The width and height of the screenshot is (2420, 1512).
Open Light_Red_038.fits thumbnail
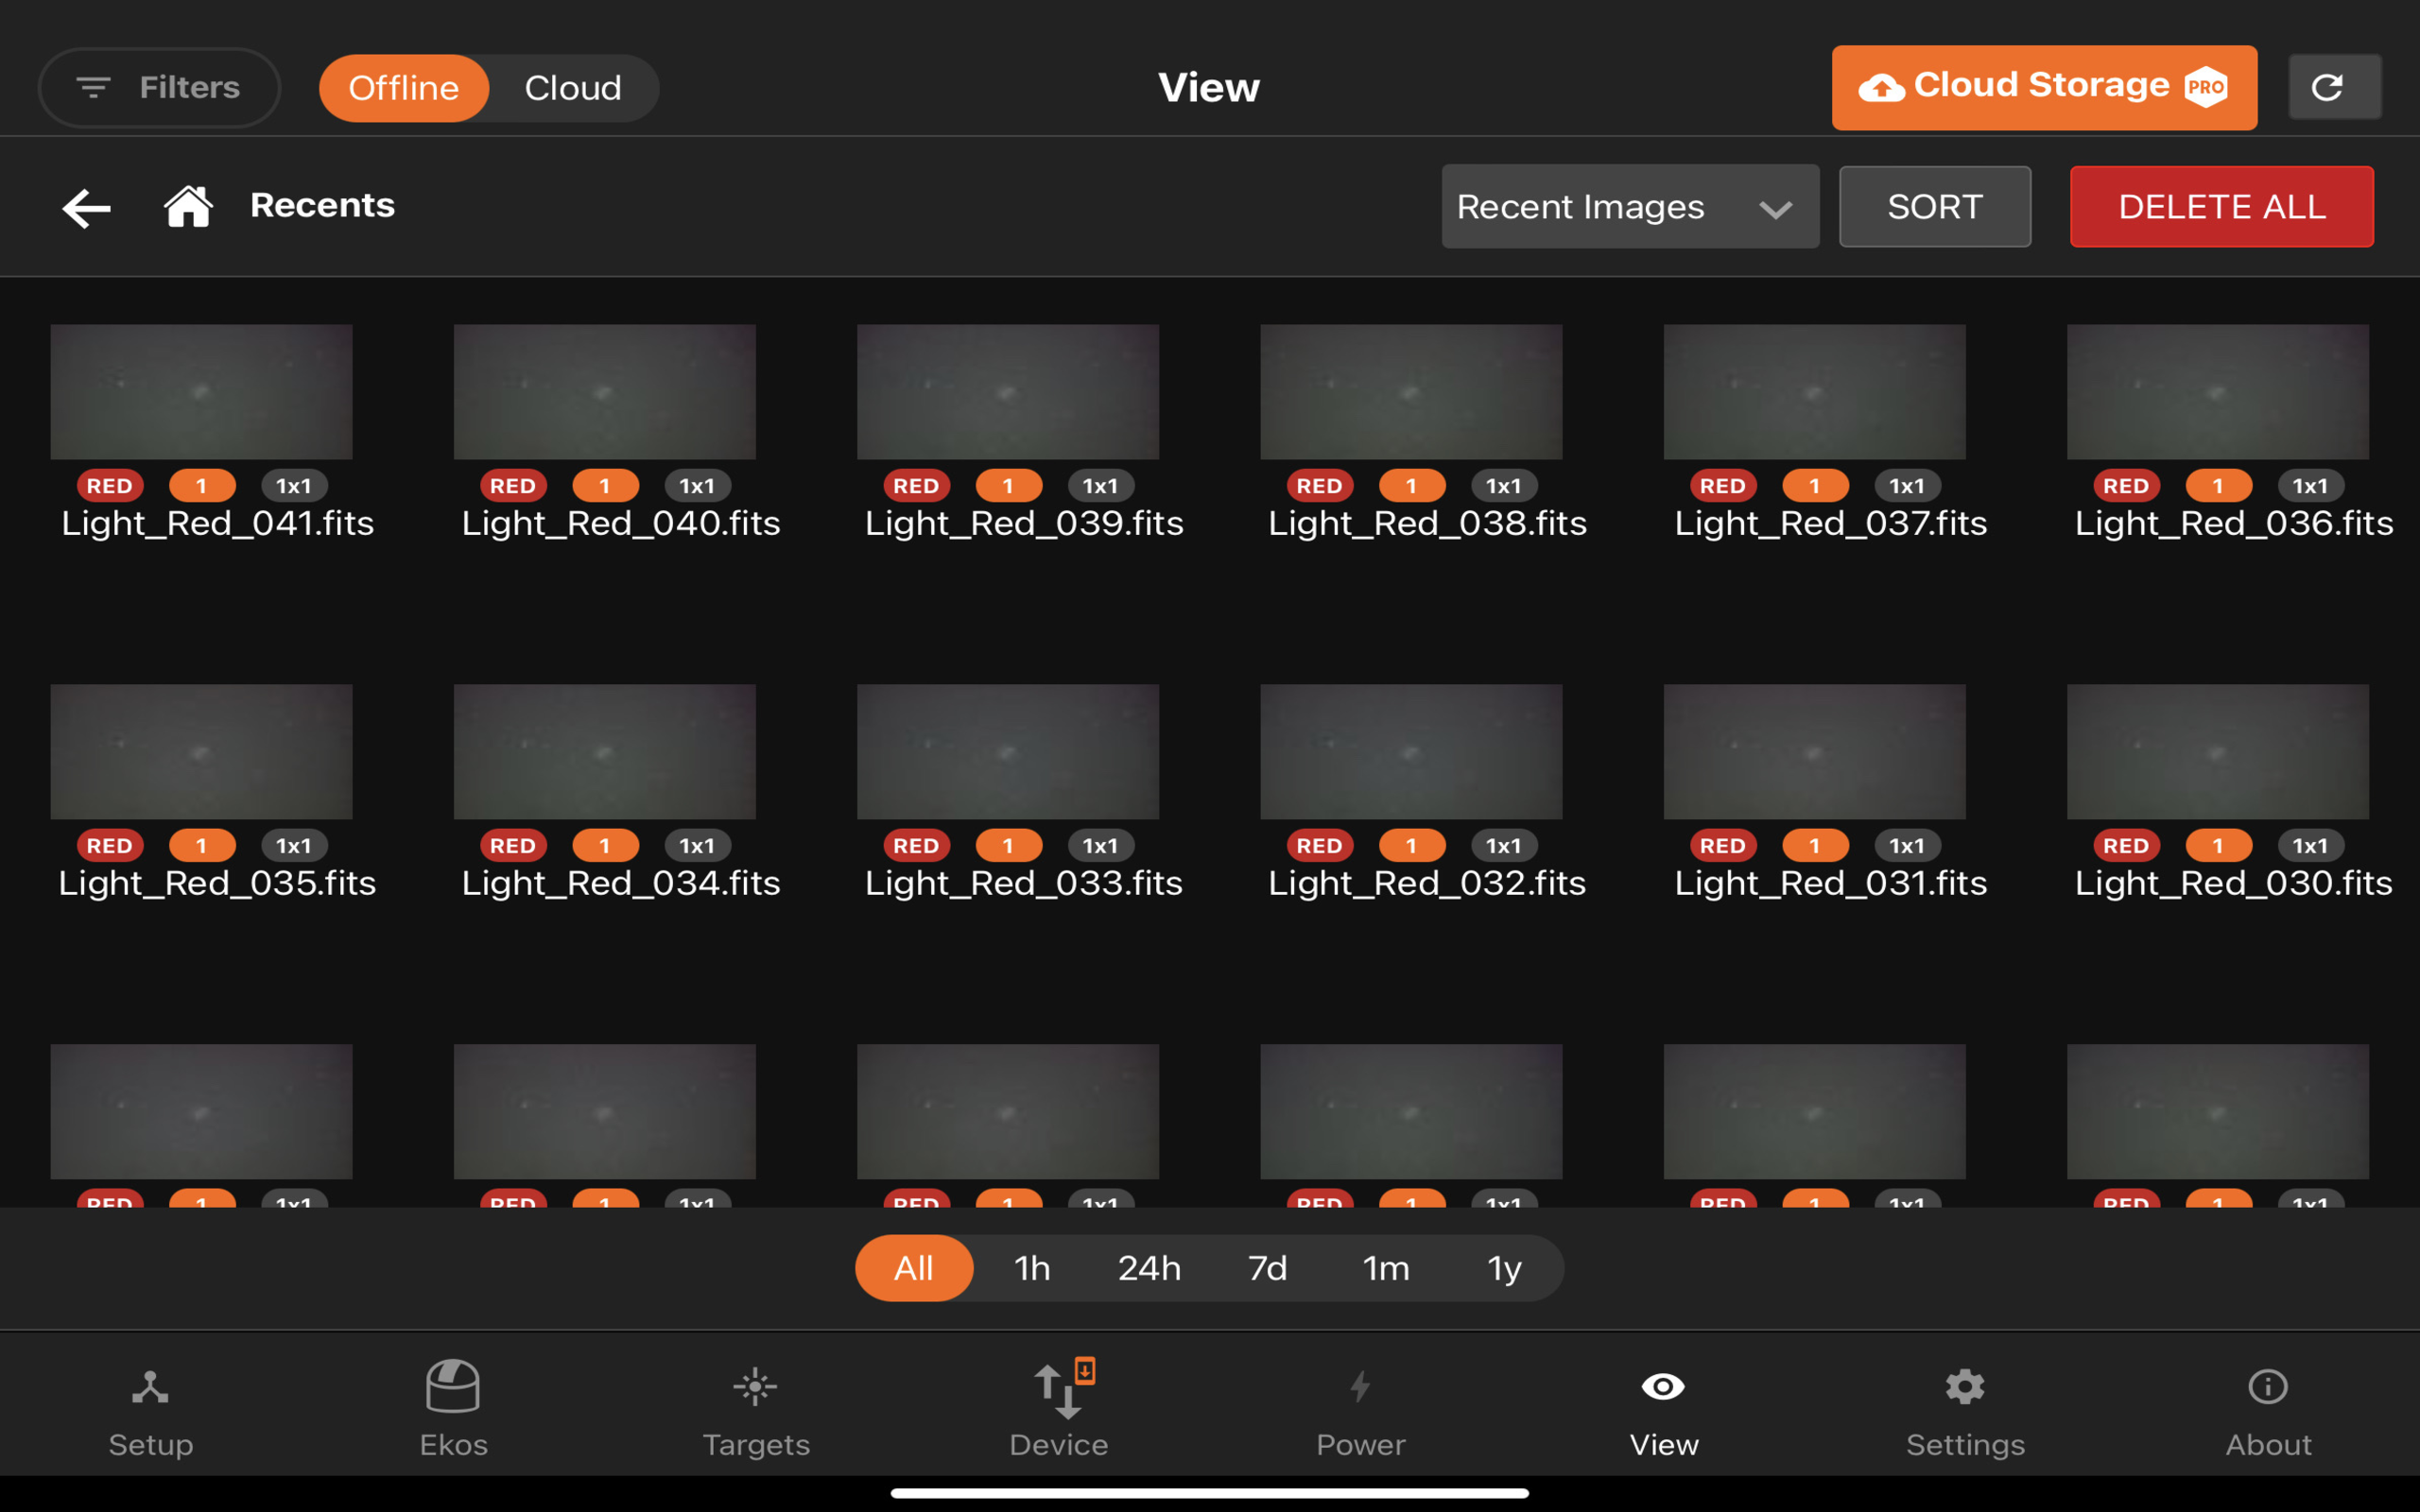click(x=1411, y=392)
